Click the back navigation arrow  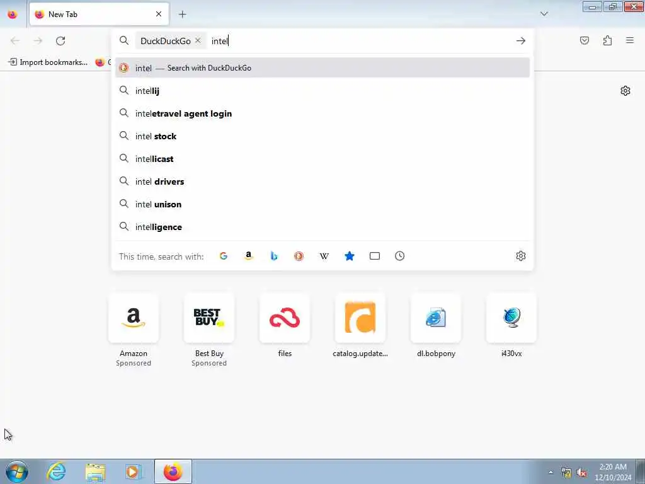[15, 41]
